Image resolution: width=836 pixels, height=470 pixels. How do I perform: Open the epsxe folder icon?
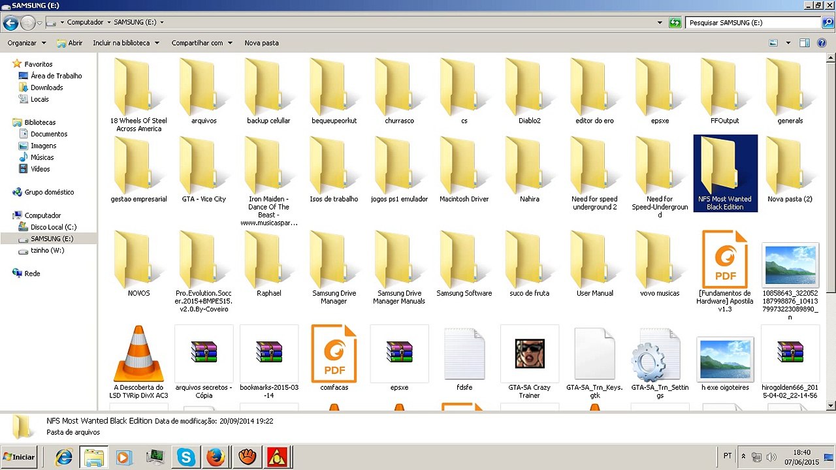tap(660, 87)
